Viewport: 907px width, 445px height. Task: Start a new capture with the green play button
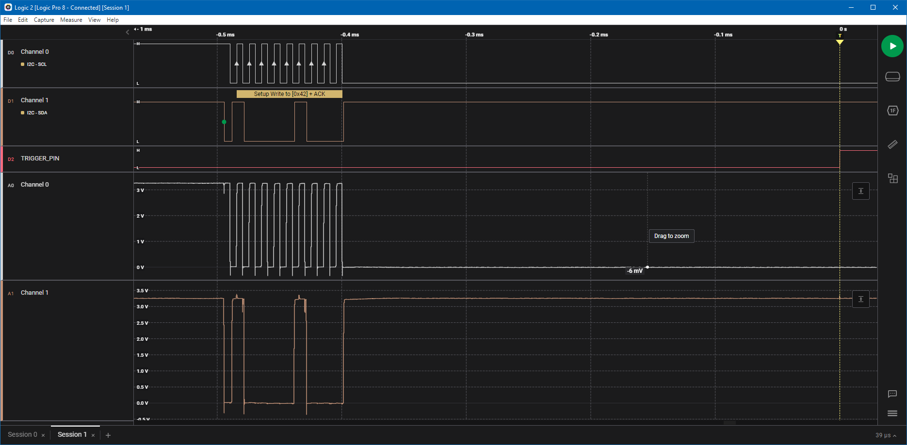pyautogui.click(x=892, y=46)
